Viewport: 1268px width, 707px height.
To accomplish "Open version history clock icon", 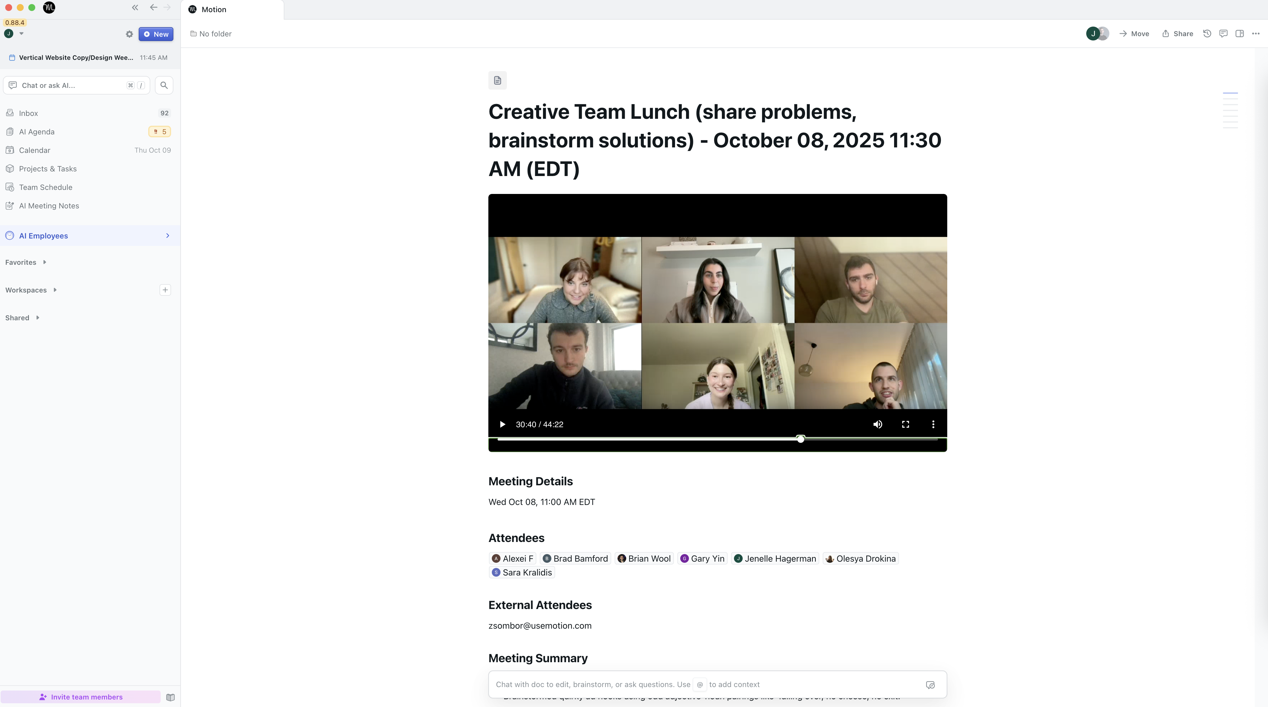I will (1207, 34).
